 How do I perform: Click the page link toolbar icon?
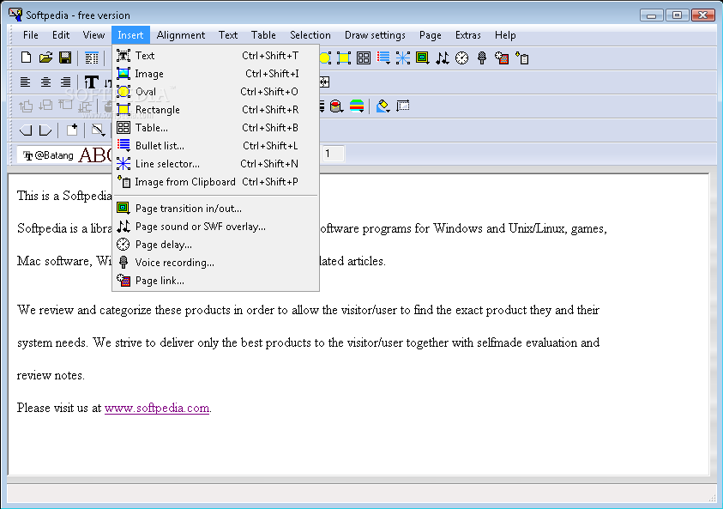[502, 58]
